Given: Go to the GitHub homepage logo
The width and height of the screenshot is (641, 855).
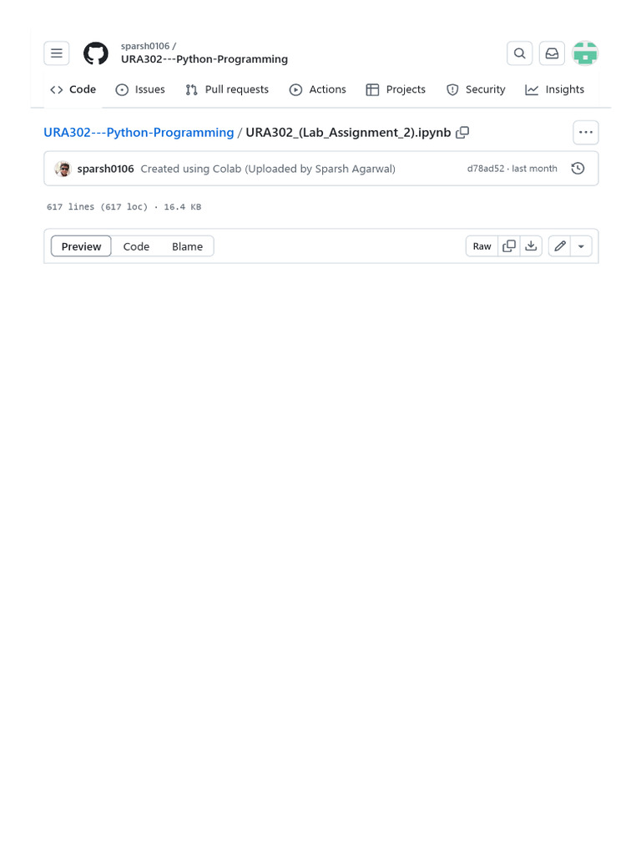Looking at the screenshot, I should click(95, 53).
